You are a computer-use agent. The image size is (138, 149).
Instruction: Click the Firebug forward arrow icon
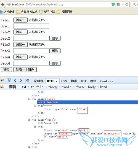pos(21,80)
